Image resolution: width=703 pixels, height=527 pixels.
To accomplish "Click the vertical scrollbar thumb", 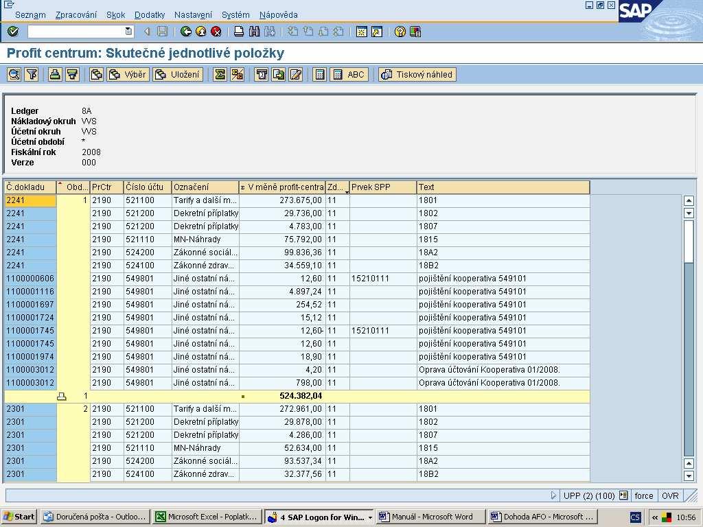I will pos(689,241).
